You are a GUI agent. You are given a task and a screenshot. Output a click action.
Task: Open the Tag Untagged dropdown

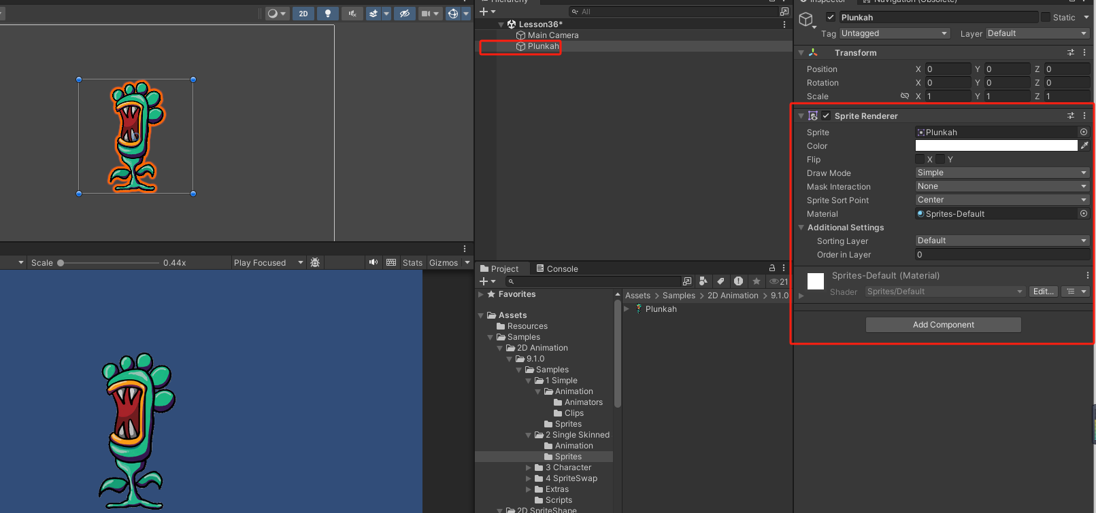click(x=895, y=33)
